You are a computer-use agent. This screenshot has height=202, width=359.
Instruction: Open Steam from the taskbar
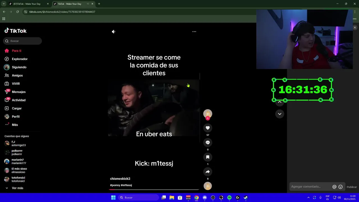point(246,198)
